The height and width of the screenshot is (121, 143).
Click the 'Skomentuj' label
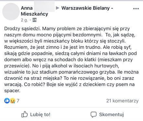111,115
